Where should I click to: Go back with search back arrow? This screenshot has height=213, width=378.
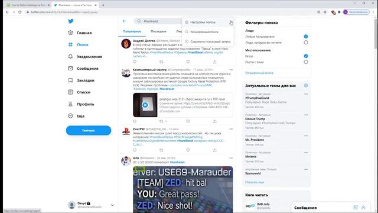tap(125, 21)
